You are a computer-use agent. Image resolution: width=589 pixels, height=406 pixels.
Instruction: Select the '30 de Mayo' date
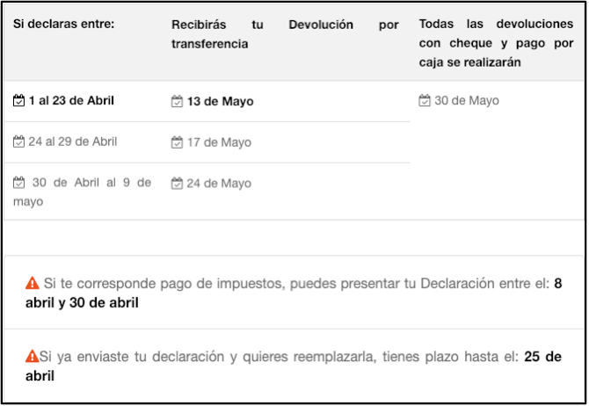(467, 101)
